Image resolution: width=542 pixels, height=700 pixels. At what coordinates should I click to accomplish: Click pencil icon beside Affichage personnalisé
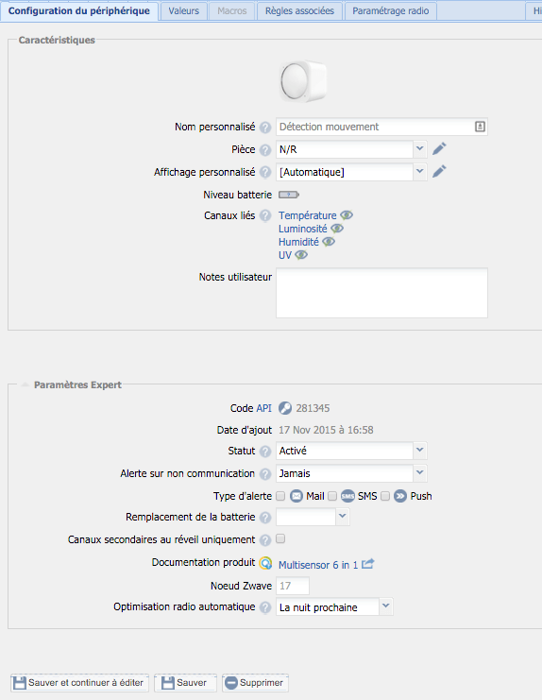pyautogui.click(x=439, y=171)
